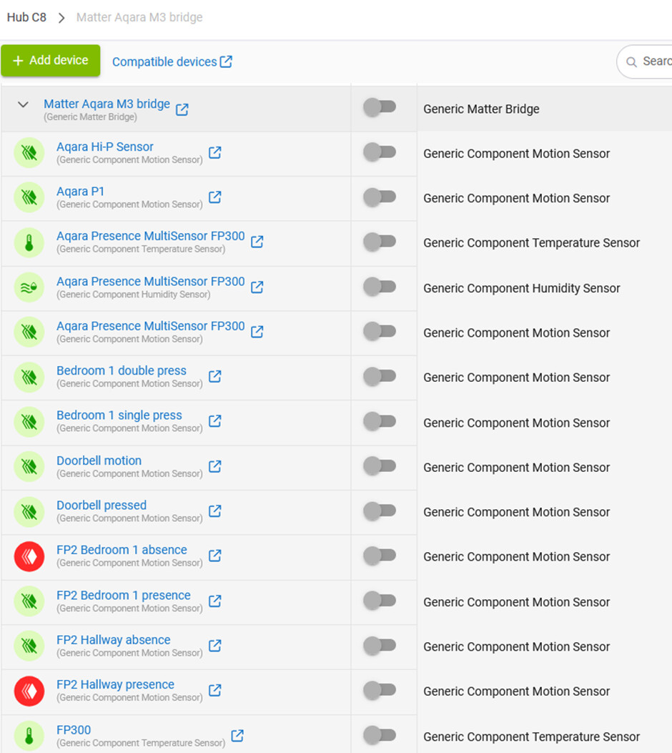Toggle the switch for FP2 Hallway absence
This screenshot has width=672, height=753.
click(380, 645)
